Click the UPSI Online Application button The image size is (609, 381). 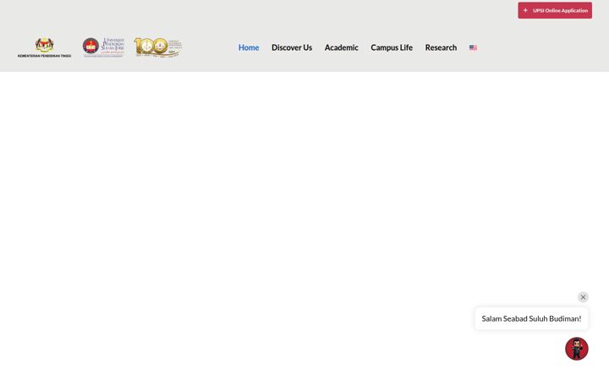pos(555,10)
